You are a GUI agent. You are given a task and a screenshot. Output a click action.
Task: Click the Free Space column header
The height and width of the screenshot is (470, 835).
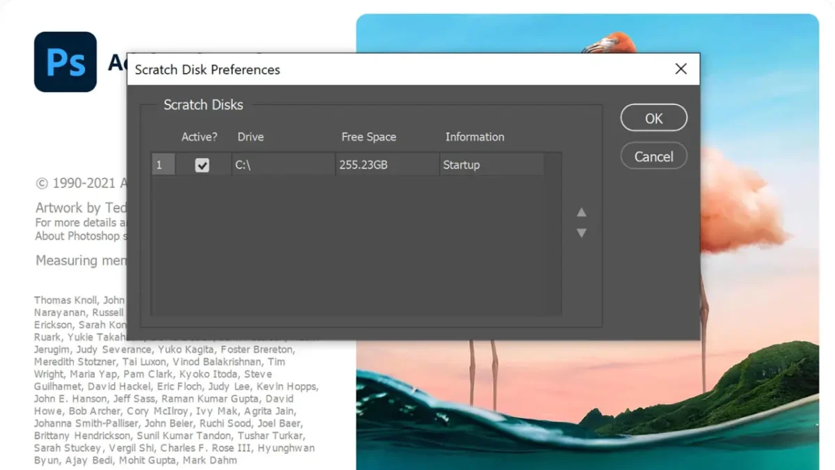click(x=369, y=137)
